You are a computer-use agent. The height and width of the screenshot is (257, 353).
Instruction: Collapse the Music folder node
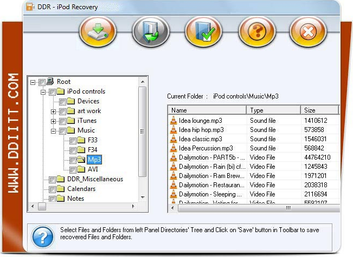53,131
